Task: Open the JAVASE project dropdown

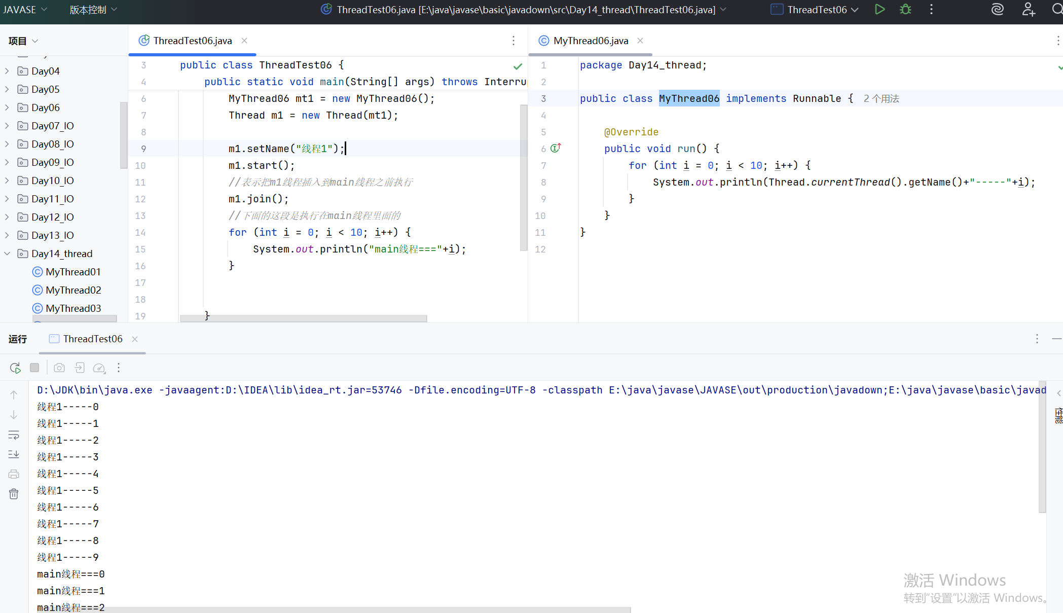Action: coord(25,10)
